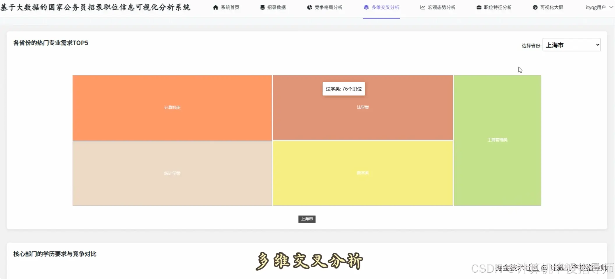Open the province selector showing 上海市

pyautogui.click(x=571, y=44)
